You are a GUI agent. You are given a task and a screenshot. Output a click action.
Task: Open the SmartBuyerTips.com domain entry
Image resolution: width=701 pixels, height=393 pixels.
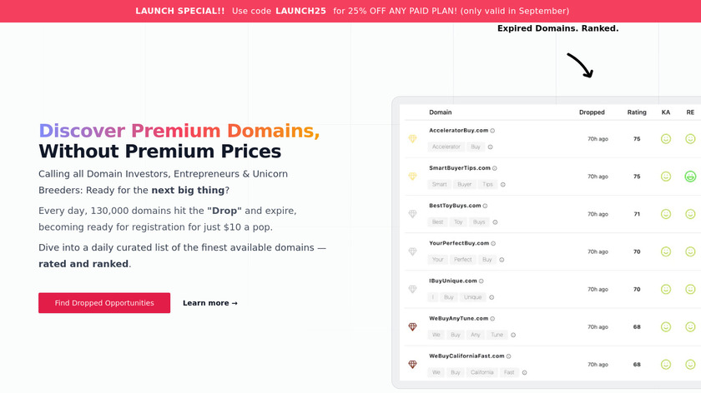pos(458,168)
